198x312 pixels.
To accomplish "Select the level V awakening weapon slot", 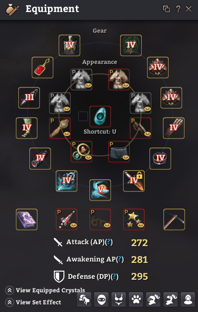I will pos(100,190).
